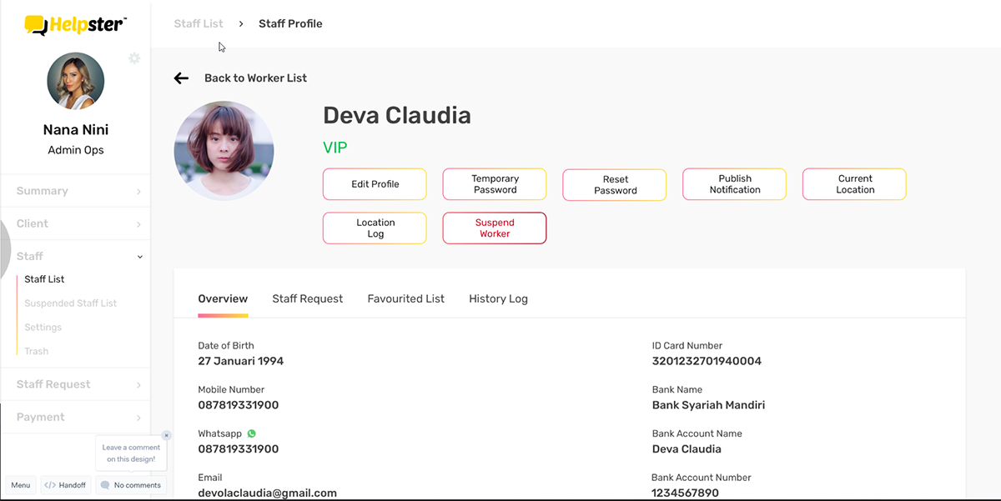Screen dimensions: 1001x501
Task: Click the back arrow icon
Action: pyautogui.click(x=181, y=78)
